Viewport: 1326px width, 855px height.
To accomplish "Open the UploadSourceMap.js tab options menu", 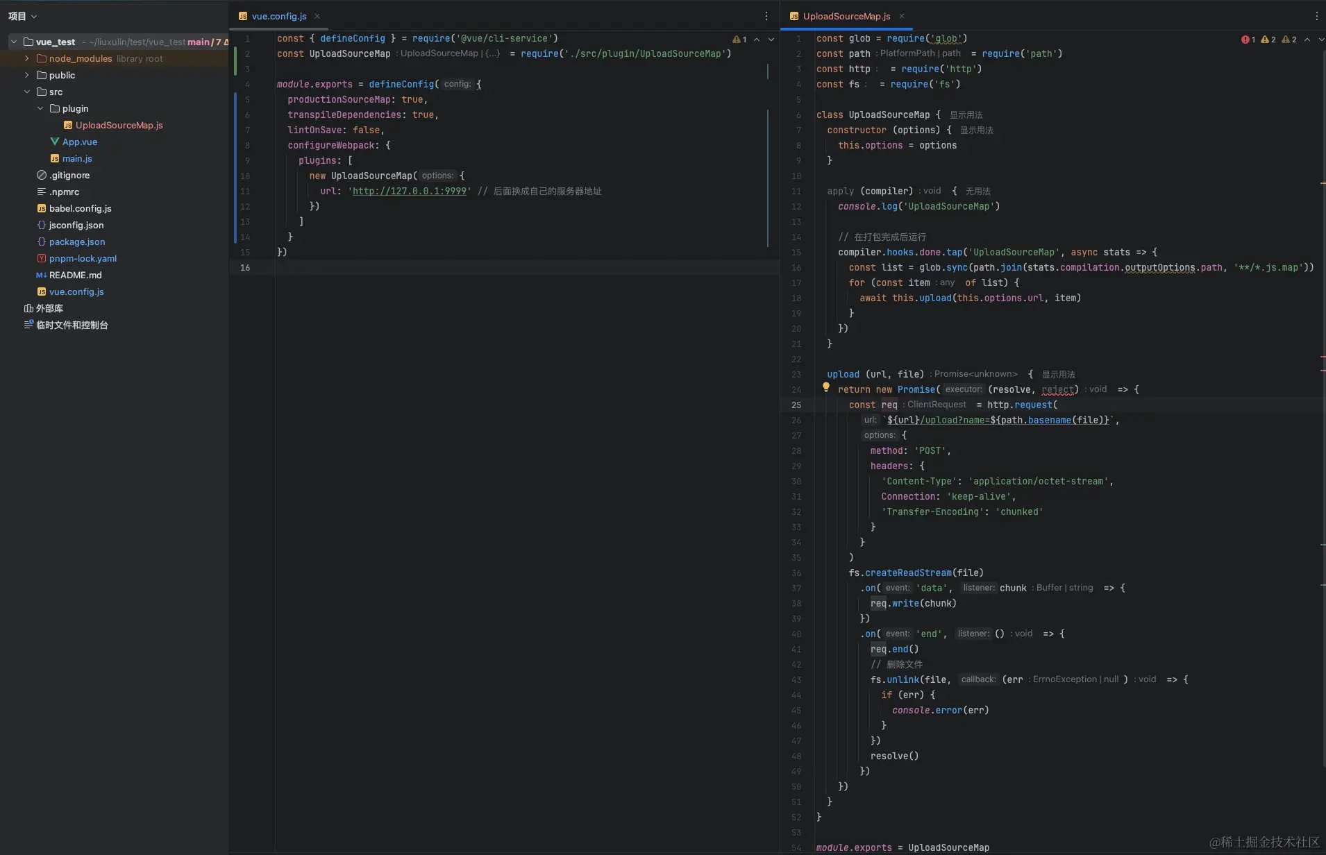I will 1316,16.
